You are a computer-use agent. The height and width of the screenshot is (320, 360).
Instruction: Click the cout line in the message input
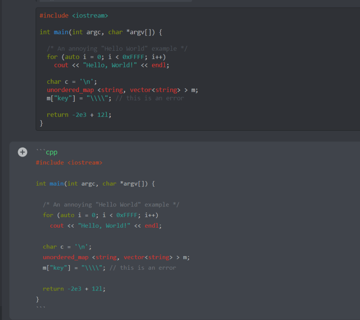[106, 226]
